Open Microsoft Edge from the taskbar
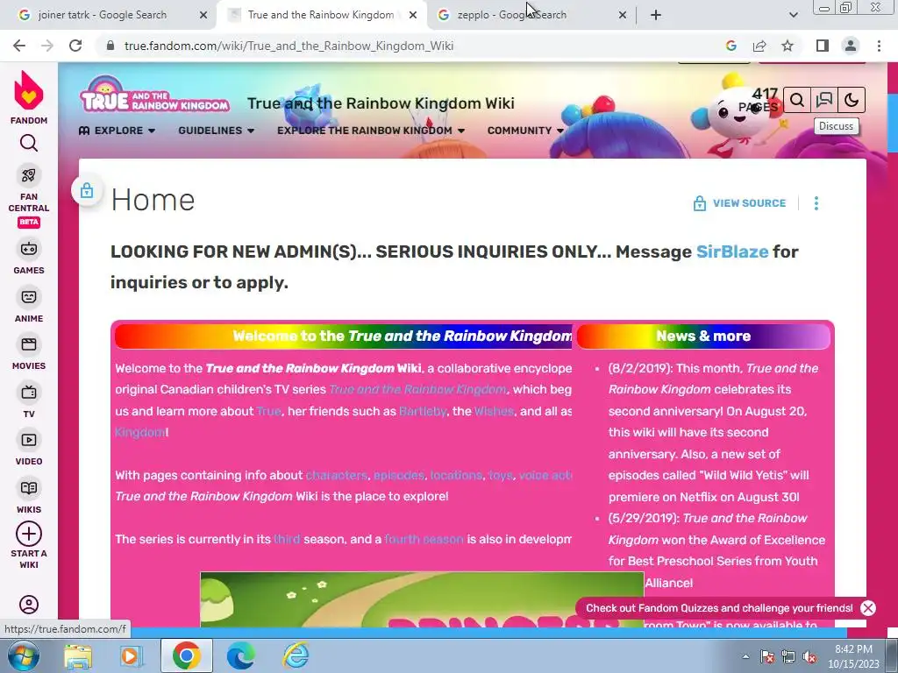 (241, 655)
